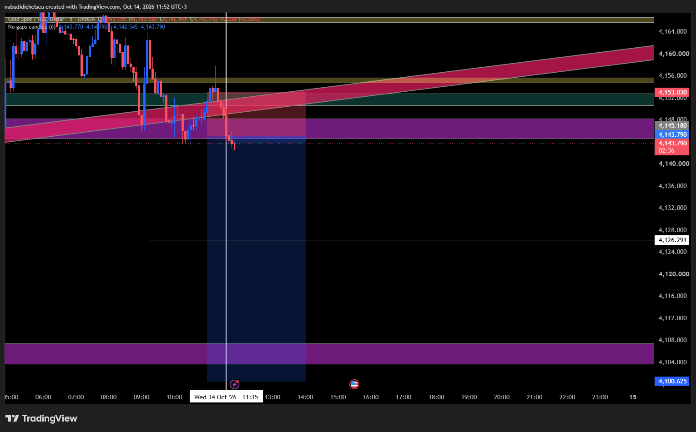
Task: Click the 4,164.000 price axis label
Action: click(x=673, y=31)
